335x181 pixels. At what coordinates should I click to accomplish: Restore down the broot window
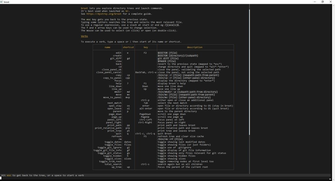[x=323, y=2]
